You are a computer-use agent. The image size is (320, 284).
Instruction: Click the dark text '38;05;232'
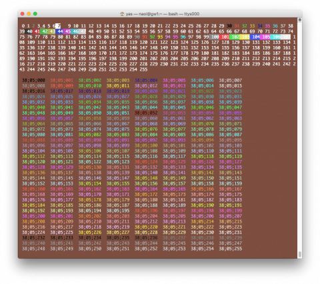[x=33, y=238]
